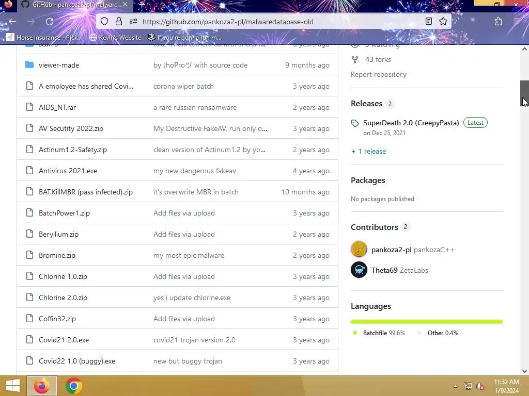The width and height of the screenshot is (529, 396).
Task: Open a new tab with plus
Action: coord(142,5)
